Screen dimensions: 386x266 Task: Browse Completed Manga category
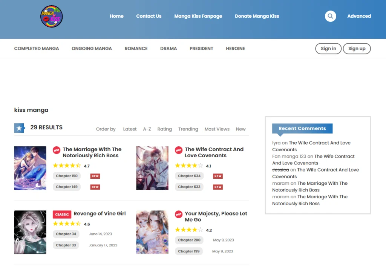click(x=37, y=49)
